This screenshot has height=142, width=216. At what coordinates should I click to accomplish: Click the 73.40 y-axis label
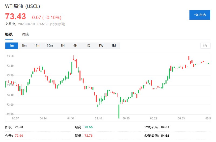click(x=10, y=66)
